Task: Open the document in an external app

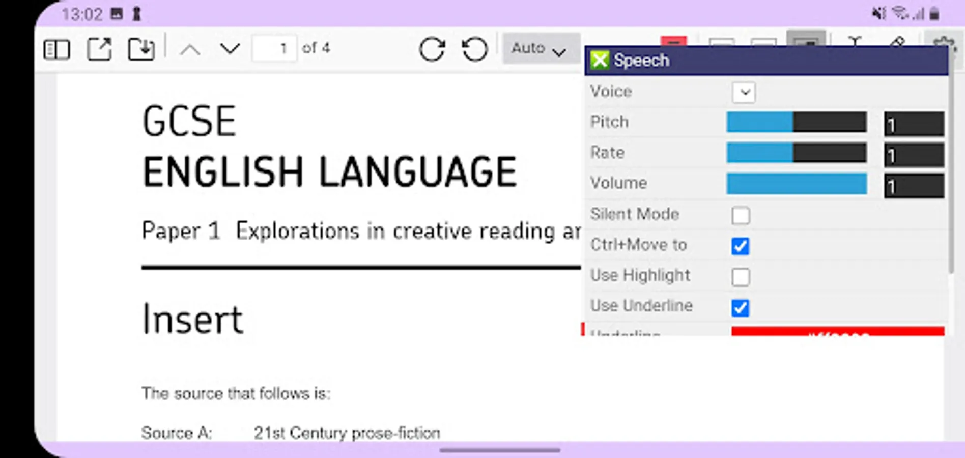Action: (x=100, y=48)
